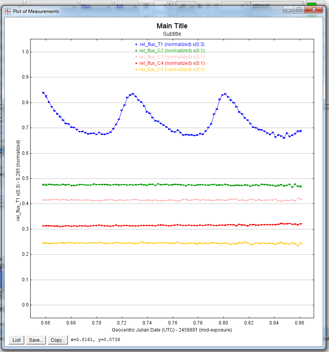Click the plot window icon in title bar

7,11
